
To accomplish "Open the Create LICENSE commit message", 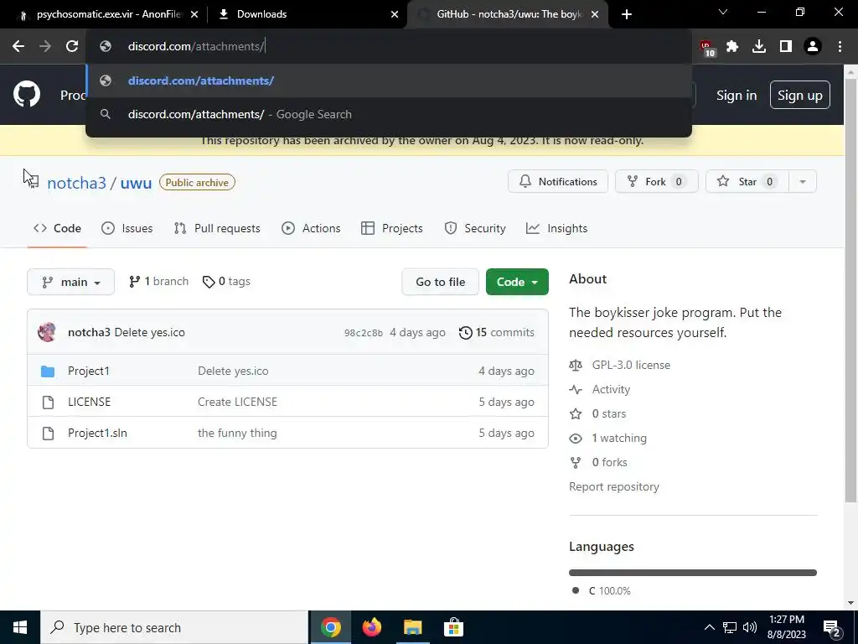I will [237, 402].
